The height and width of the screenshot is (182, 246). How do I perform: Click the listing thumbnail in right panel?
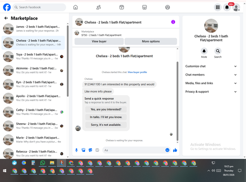point(211,26)
